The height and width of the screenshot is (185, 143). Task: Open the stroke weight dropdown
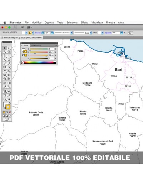(x=52, y=33)
